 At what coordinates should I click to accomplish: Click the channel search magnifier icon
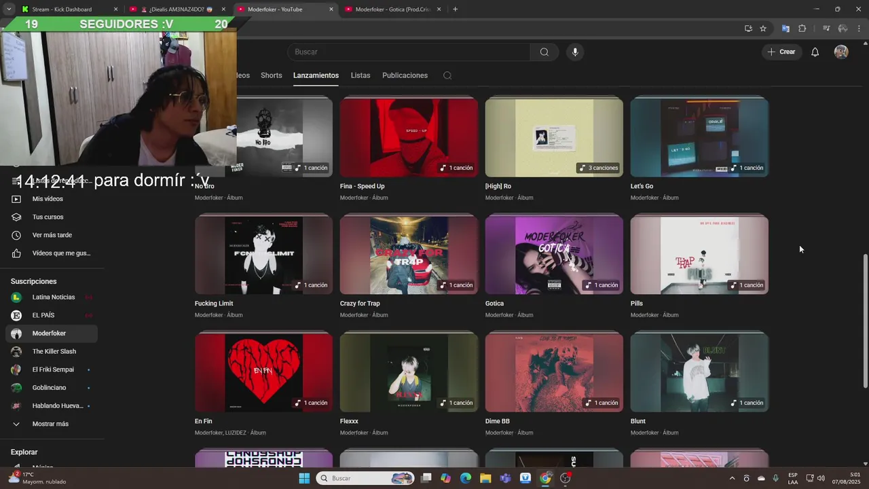pos(447,75)
